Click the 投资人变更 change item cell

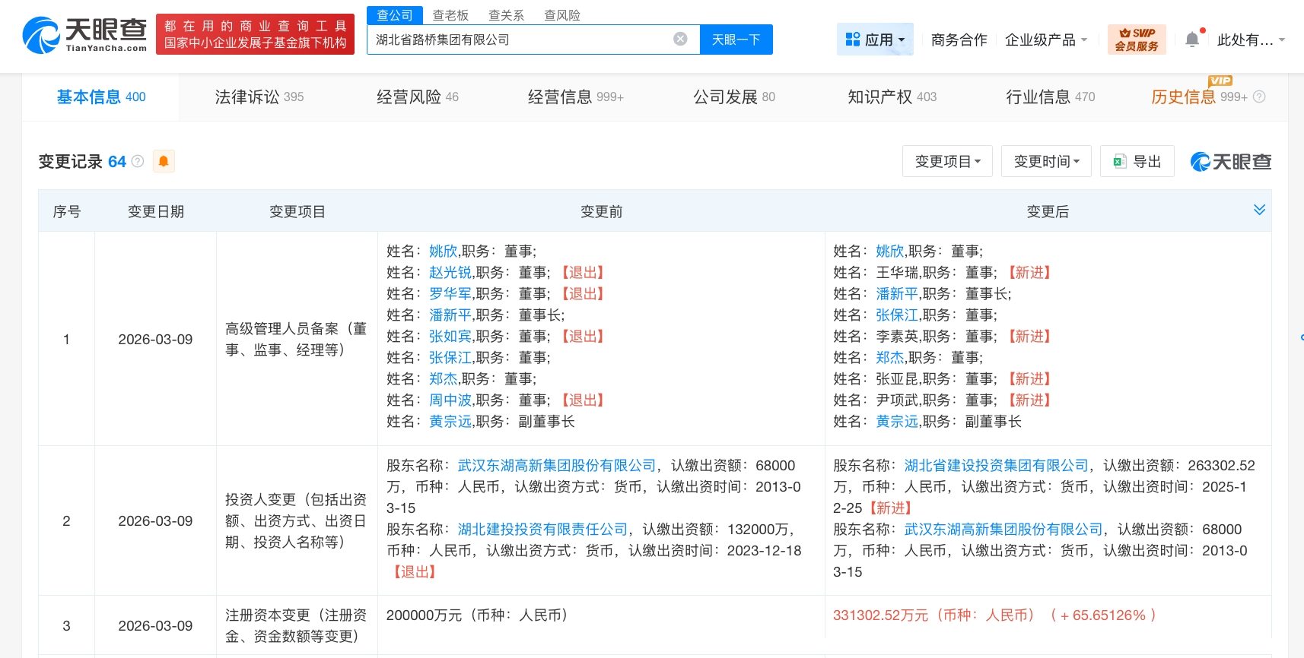tap(297, 520)
